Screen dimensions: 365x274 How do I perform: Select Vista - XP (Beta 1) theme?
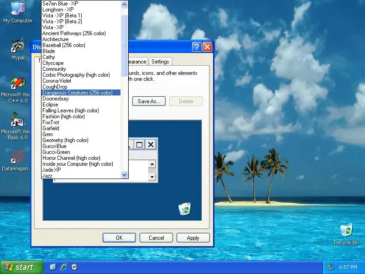point(81,16)
